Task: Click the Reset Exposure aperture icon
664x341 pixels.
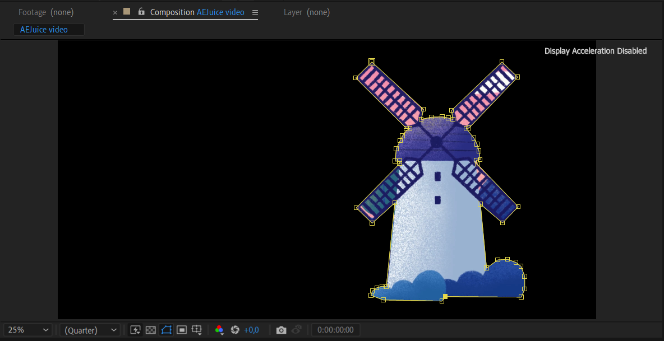Action: point(235,330)
